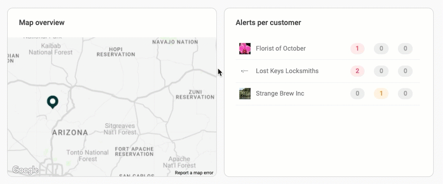Click the red 1 badge for Florist of October
This screenshot has height=184, width=443.
click(358, 49)
